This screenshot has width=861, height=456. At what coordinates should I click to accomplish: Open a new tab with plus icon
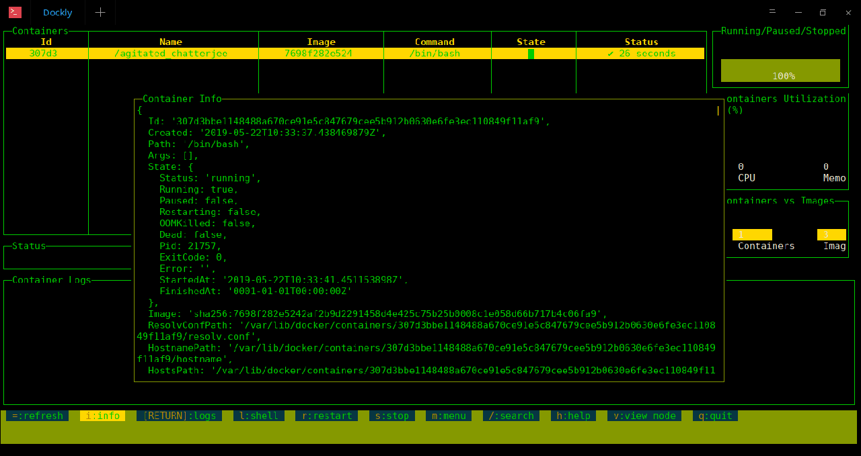pos(100,12)
